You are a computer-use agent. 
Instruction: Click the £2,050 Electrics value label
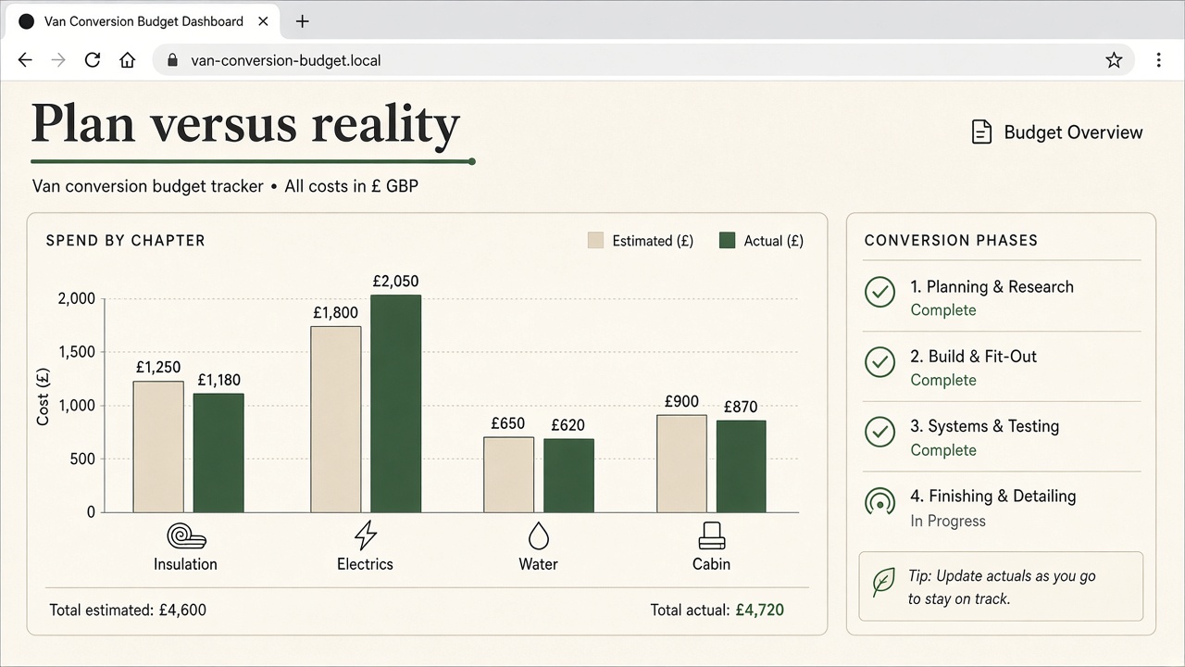click(395, 282)
